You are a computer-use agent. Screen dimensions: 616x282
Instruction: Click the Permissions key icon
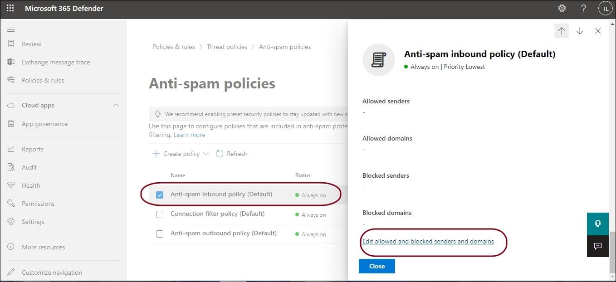click(x=11, y=204)
